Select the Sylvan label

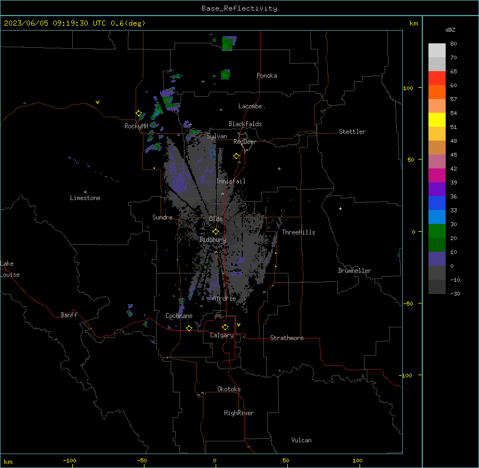click(217, 136)
